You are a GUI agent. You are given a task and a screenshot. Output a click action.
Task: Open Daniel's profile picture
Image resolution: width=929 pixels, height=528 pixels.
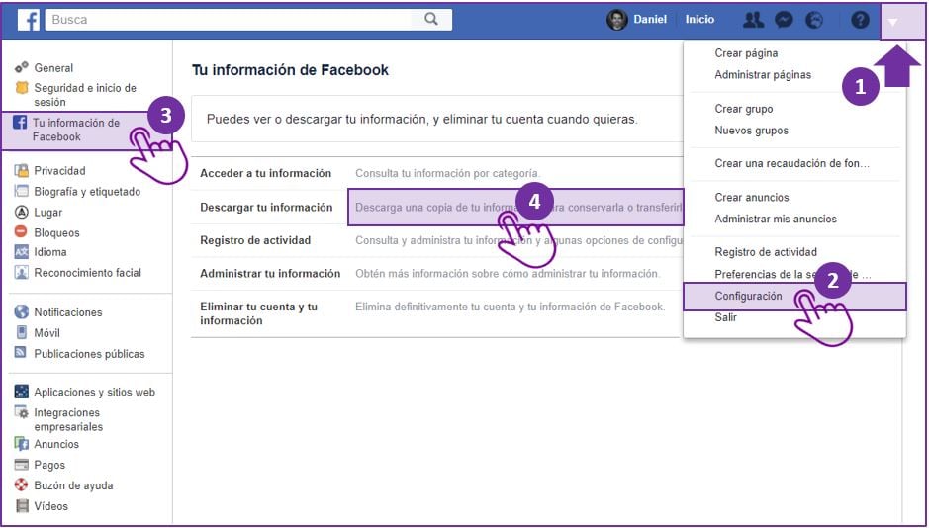point(616,20)
